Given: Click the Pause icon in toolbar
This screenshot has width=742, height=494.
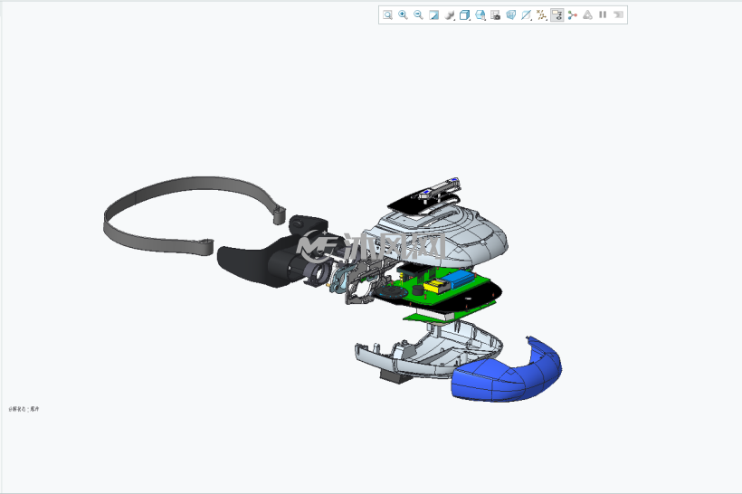Looking at the screenshot, I should (x=603, y=14).
